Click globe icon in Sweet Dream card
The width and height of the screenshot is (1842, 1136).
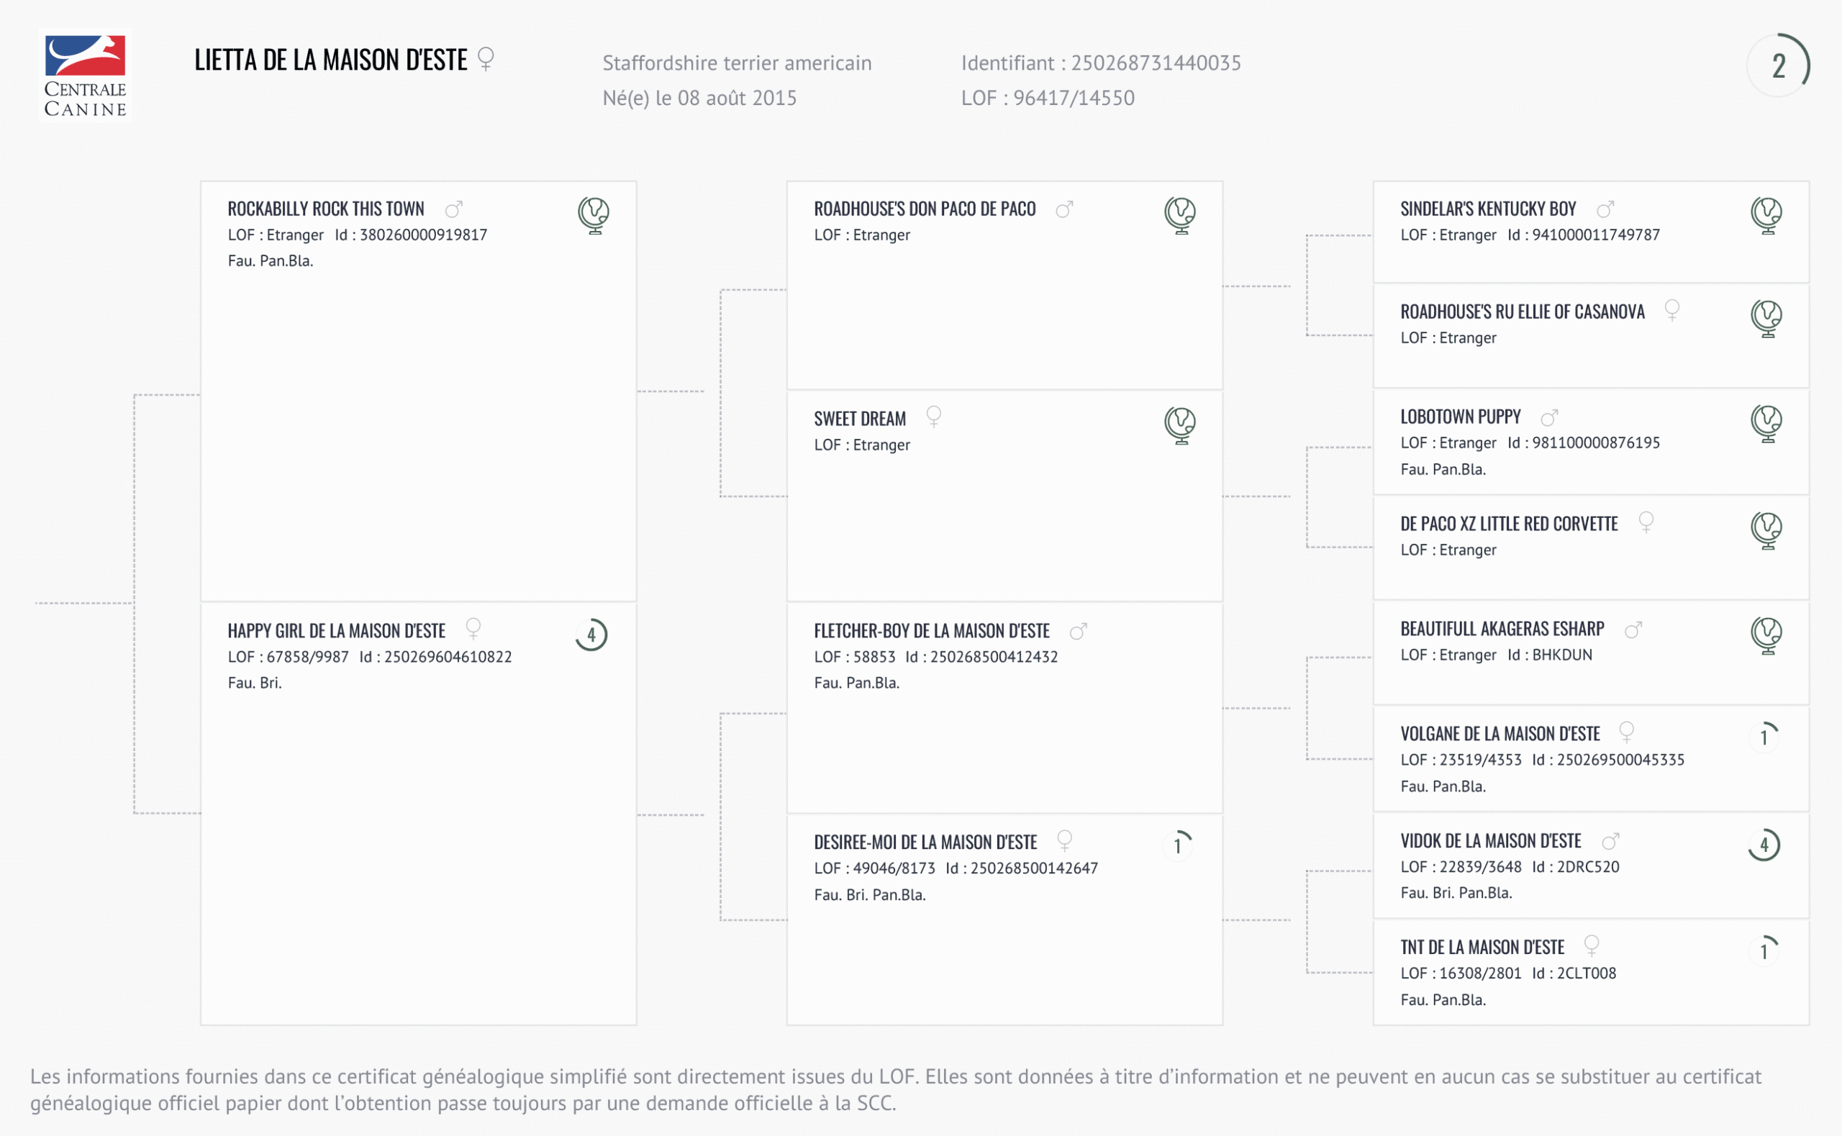1180,425
